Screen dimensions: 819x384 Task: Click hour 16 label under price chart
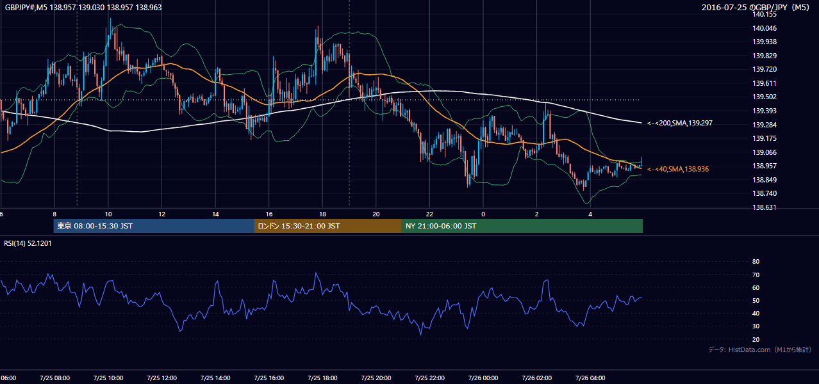(x=269, y=214)
